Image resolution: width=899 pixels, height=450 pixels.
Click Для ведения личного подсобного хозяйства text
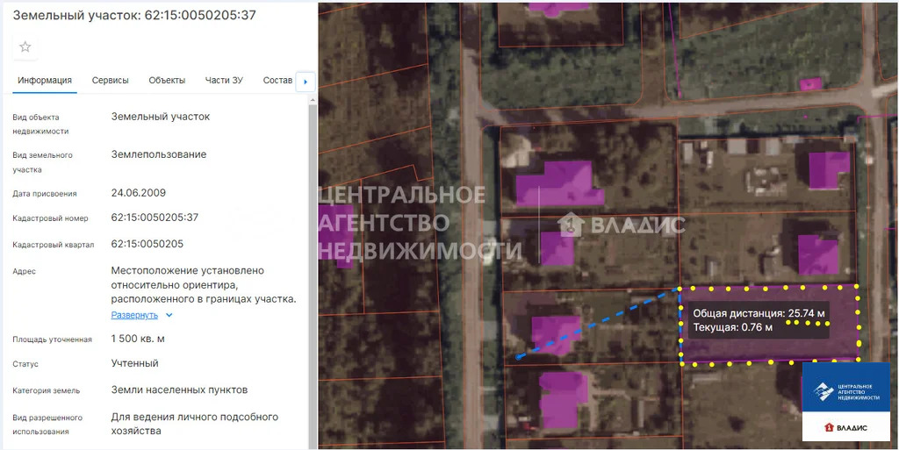tap(195, 424)
